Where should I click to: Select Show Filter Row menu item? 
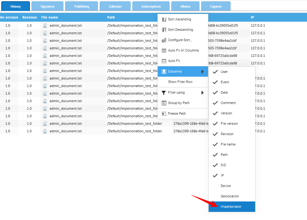[x=180, y=82]
